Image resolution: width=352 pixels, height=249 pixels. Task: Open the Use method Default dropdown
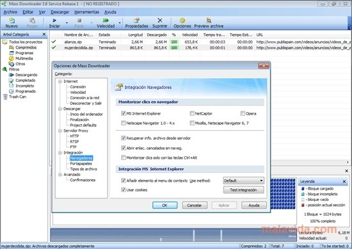tap(244, 181)
